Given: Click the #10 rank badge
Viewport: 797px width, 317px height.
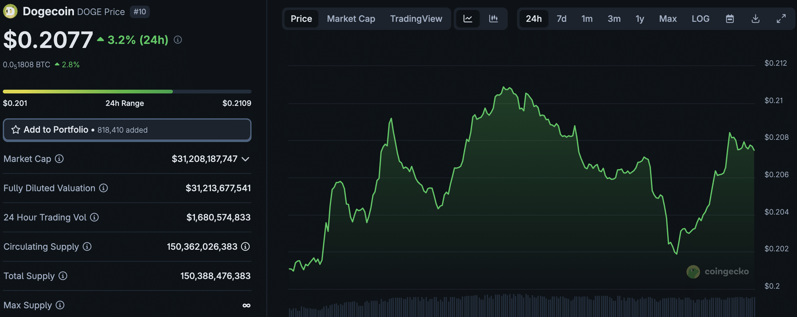Looking at the screenshot, I should [139, 12].
